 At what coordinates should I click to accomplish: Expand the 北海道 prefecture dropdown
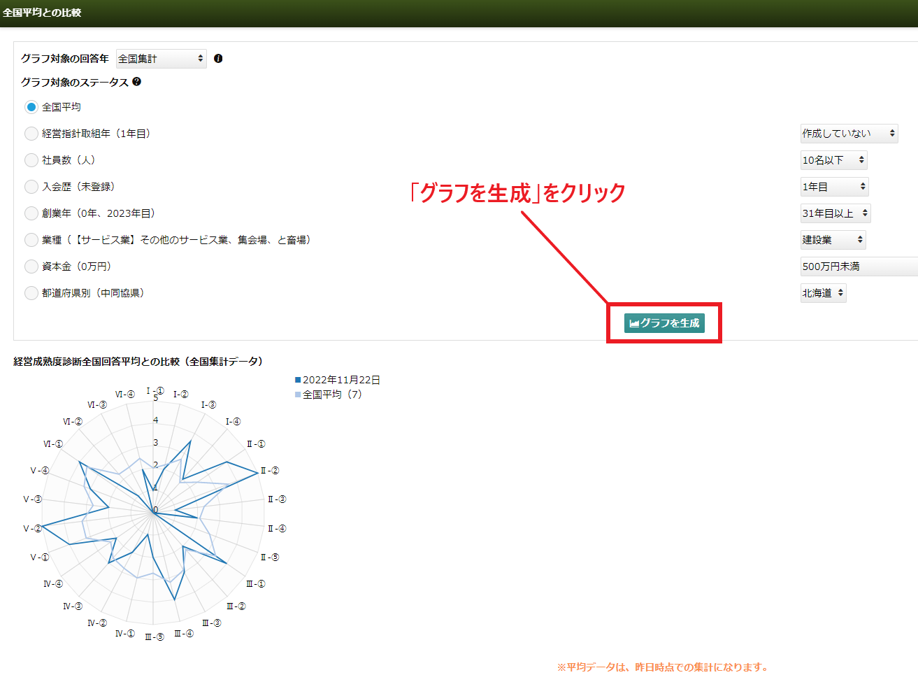pos(822,293)
